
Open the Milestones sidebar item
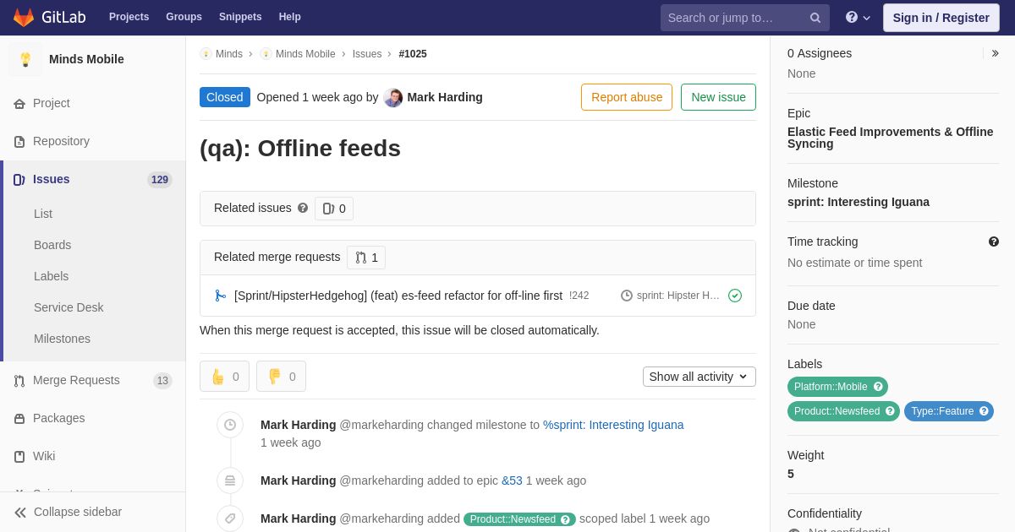[62, 339]
